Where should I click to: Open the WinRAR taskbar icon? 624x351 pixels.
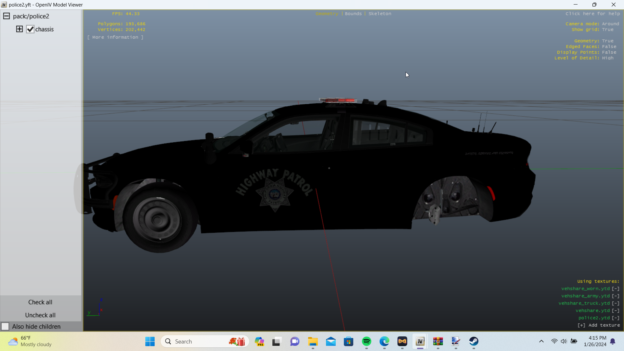tap(438, 341)
